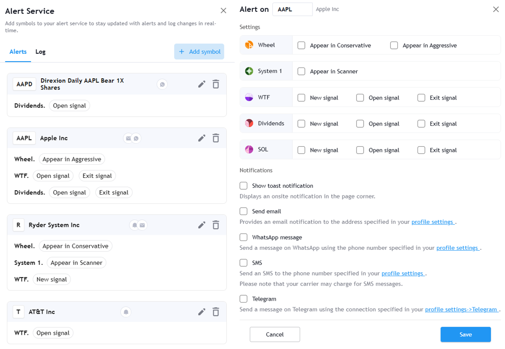
Task: Click WhatsApp icon on Apple Inc row
Action: click(136, 138)
